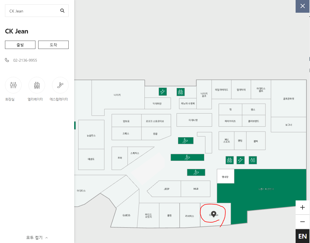Select the 스케쳐스 store
Screen dimensions: 310x243
[x=135, y=153]
